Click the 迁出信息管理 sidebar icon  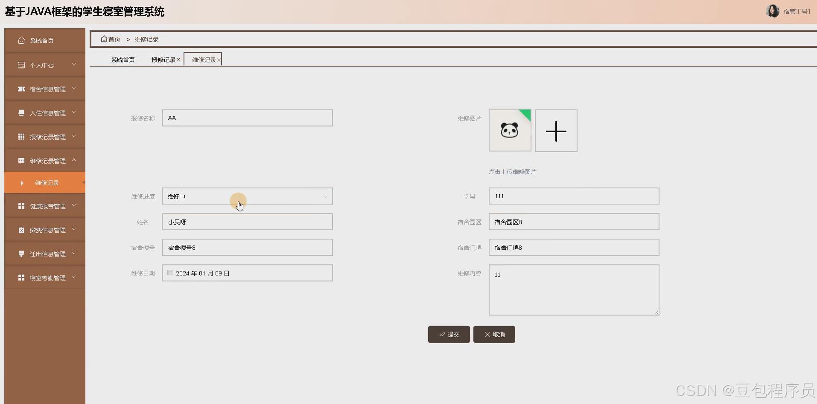coord(21,254)
